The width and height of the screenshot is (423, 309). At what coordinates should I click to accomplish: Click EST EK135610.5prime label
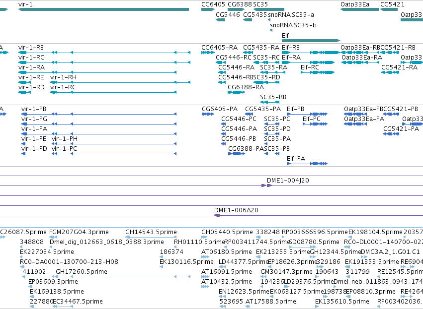coord(342,302)
